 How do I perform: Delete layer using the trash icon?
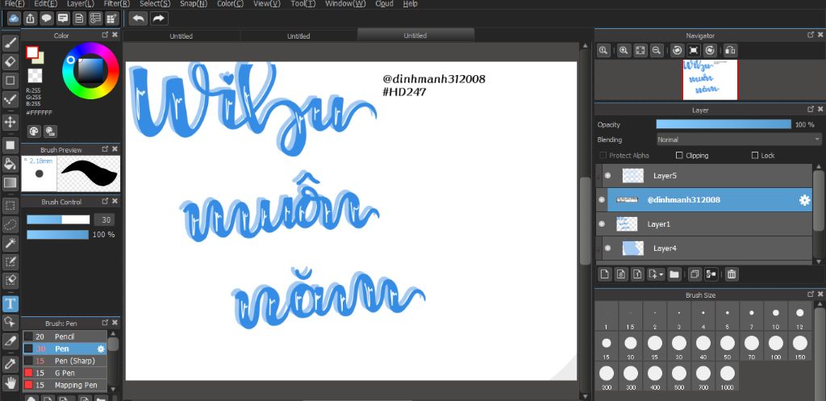point(731,274)
